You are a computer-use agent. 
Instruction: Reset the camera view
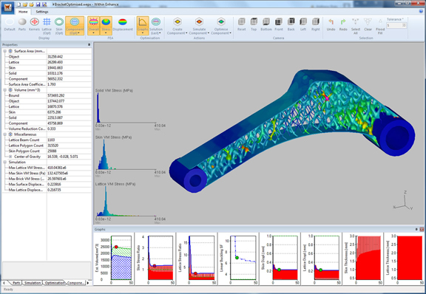point(242,24)
